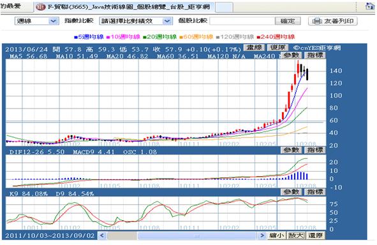This screenshot has height=245, width=377.
Task: Toggle the 240週均線 legend entry
Action: 276,37
